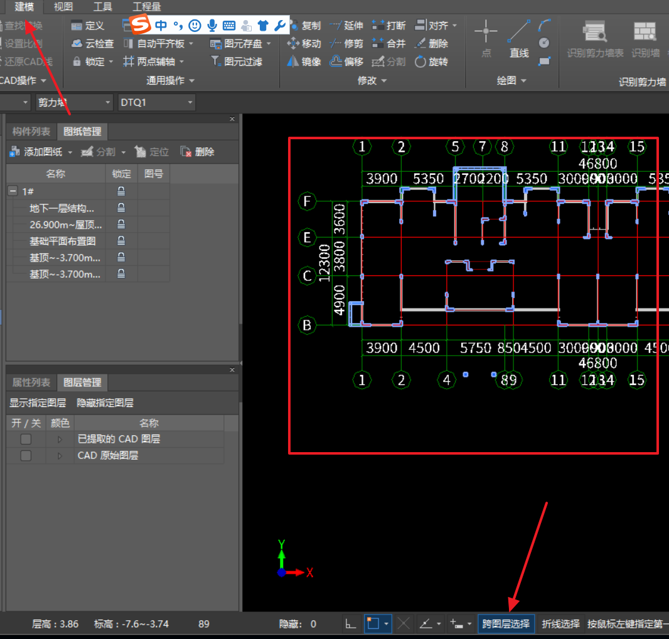Check the CAD 原始图层 checkbox
Image resolution: width=669 pixels, height=639 pixels.
26,456
